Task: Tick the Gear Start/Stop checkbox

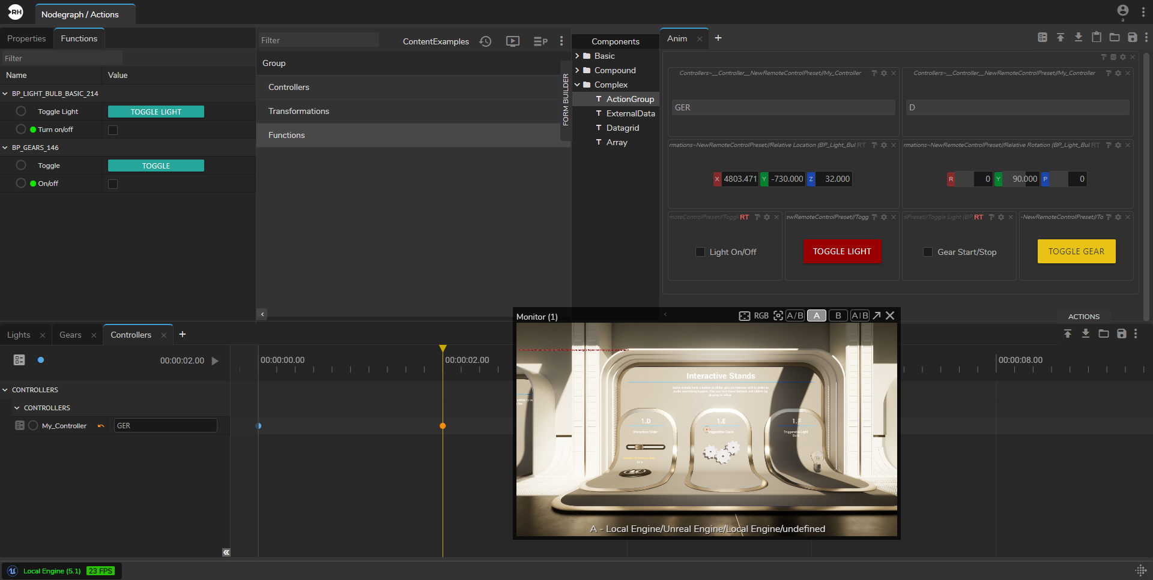Action: click(928, 252)
